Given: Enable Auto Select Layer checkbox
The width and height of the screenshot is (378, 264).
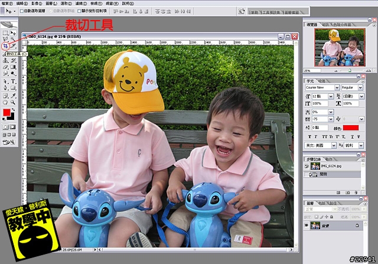Looking at the screenshot, I should [x=22, y=11].
